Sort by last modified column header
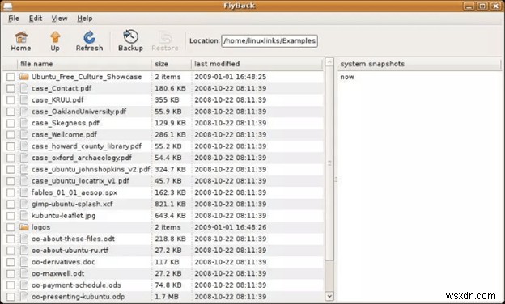Image resolution: width=505 pixels, height=304 pixels. pos(257,64)
